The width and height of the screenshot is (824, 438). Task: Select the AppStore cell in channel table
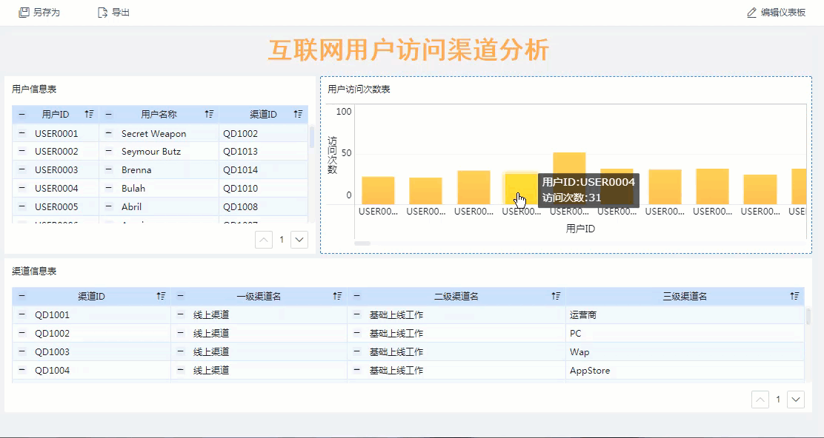(590, 371)
